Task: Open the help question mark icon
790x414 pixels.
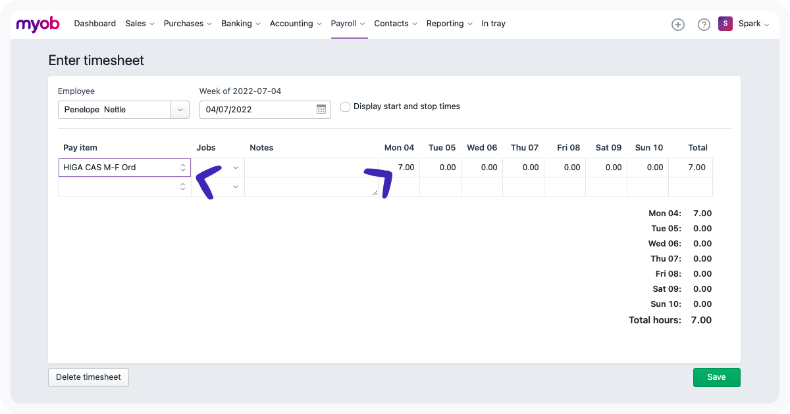Action: pyautogui.click(x=704, y=24)
